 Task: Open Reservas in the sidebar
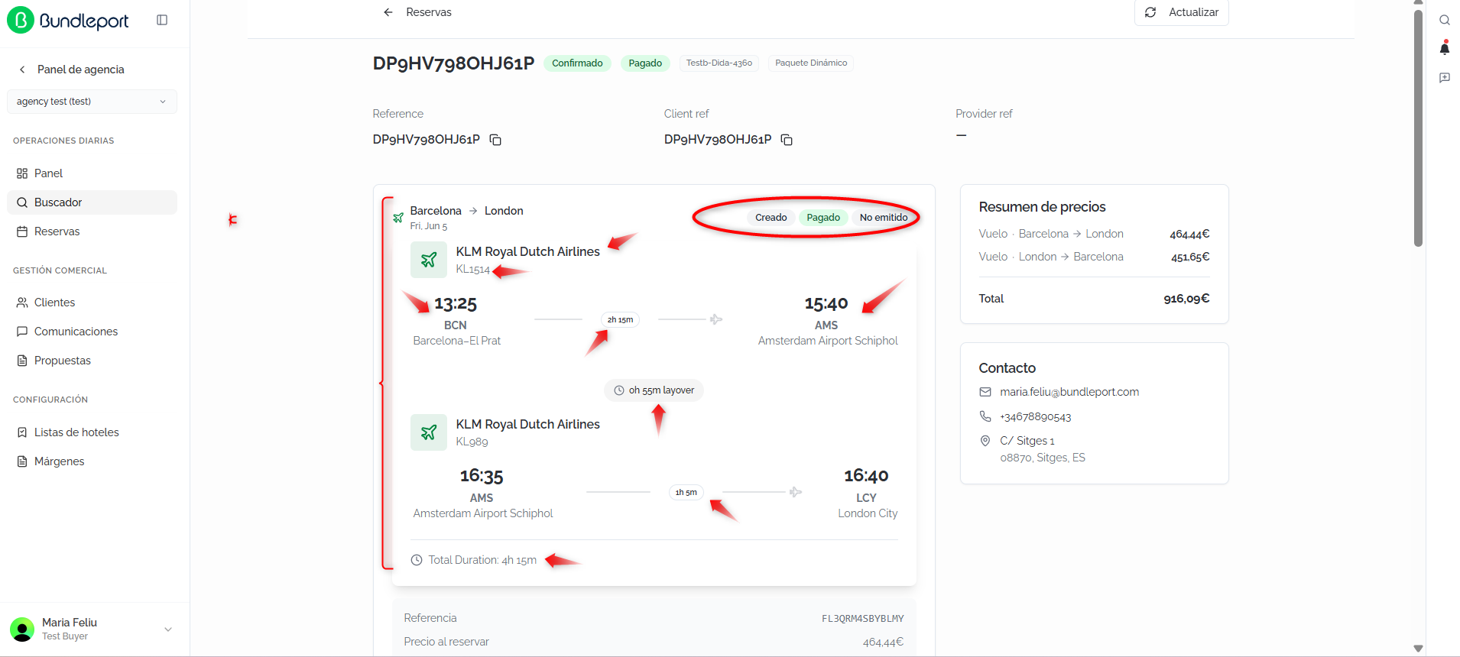(92, 231)
